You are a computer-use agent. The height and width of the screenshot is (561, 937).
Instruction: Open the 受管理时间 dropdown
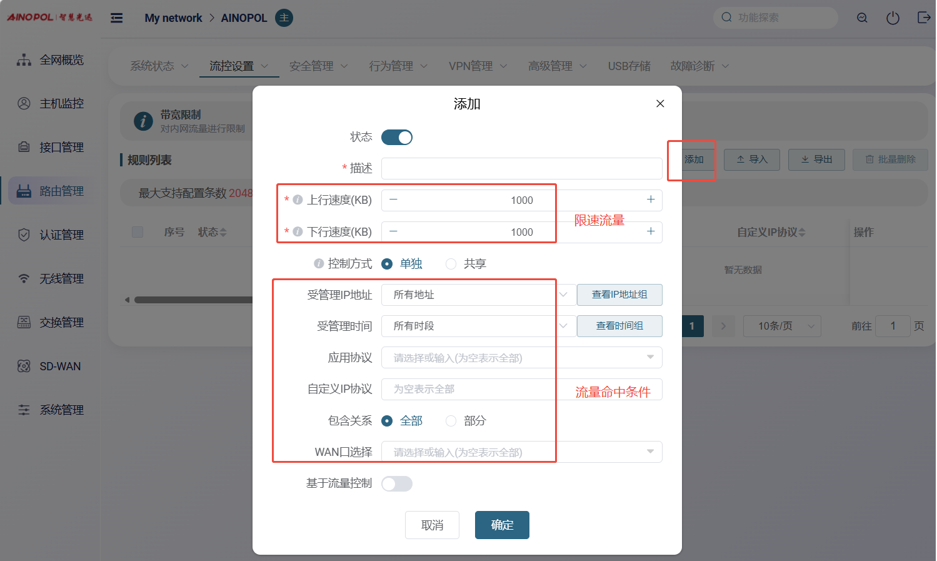478,326
